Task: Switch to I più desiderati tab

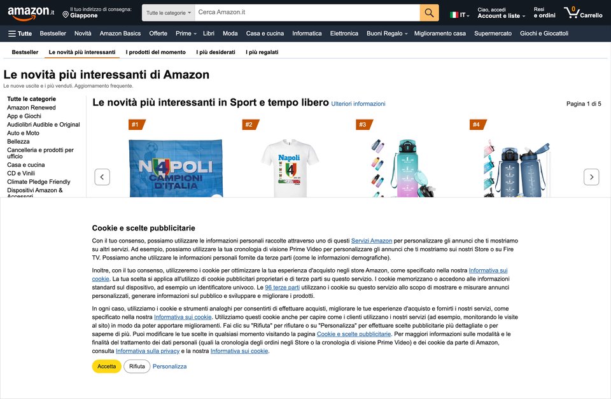Action: pos(216,52)
